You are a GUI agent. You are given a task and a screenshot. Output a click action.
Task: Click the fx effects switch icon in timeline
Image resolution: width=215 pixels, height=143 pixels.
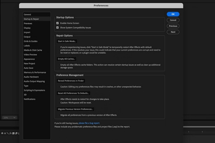tap(10, 133)
